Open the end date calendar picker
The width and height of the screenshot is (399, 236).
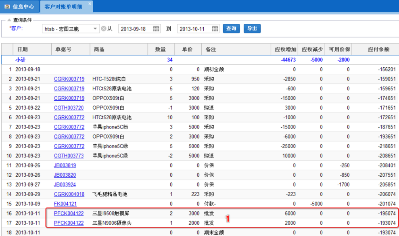click(x=215, y=29)
